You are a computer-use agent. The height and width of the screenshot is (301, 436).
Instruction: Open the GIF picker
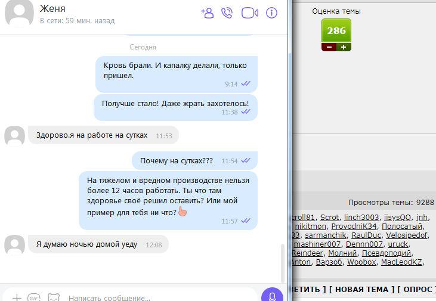point(33,297)
